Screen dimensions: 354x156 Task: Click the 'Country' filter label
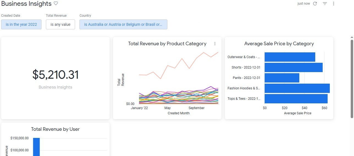(85, 16)
